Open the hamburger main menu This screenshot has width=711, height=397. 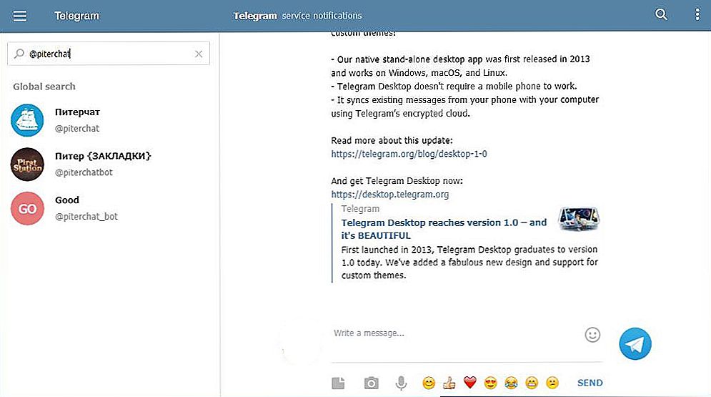[20, 16]
